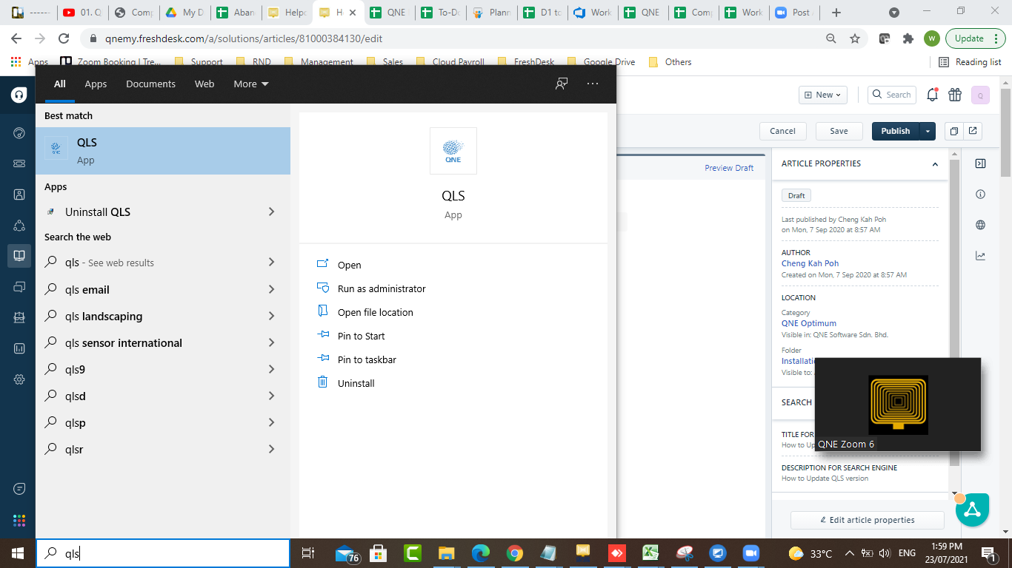This screenshot has height=568, width=1012.
Task: Open the More dropdown in search filters
Action: [251, 84]
